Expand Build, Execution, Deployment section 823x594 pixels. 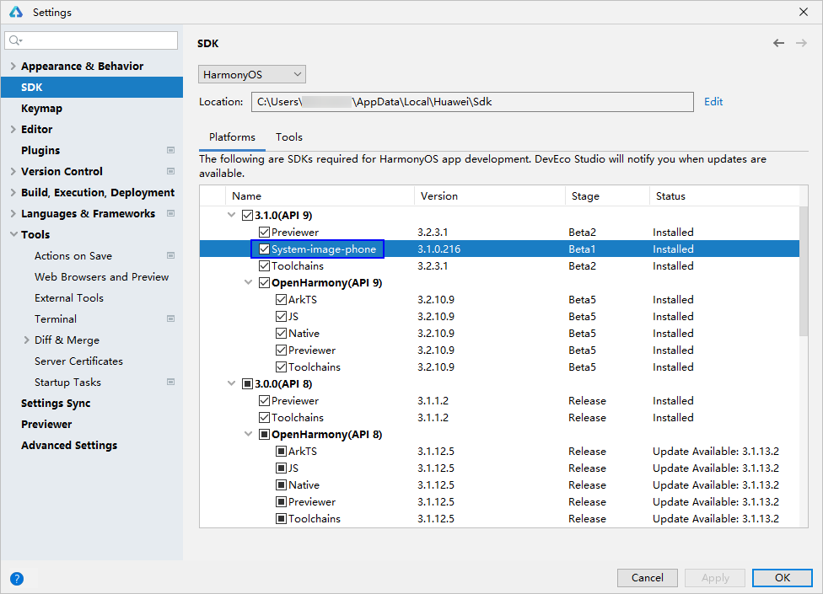click(x=13, y=192)
